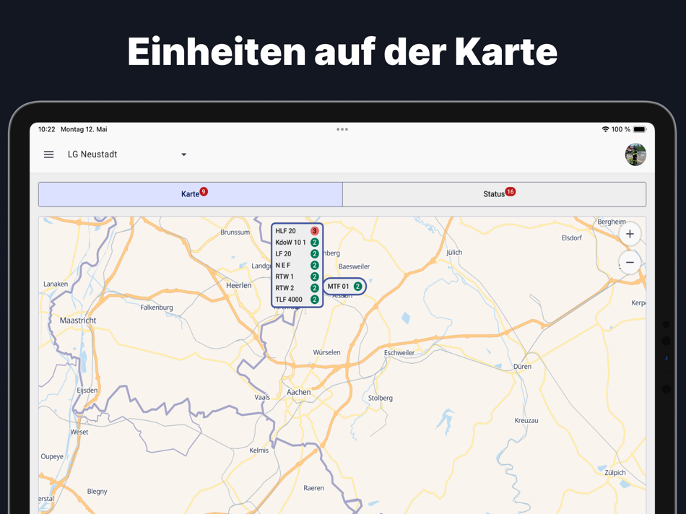Expand the dropdown chevron beside LG Neustadt
Viewport: 686px width, 514px height.
183,154
